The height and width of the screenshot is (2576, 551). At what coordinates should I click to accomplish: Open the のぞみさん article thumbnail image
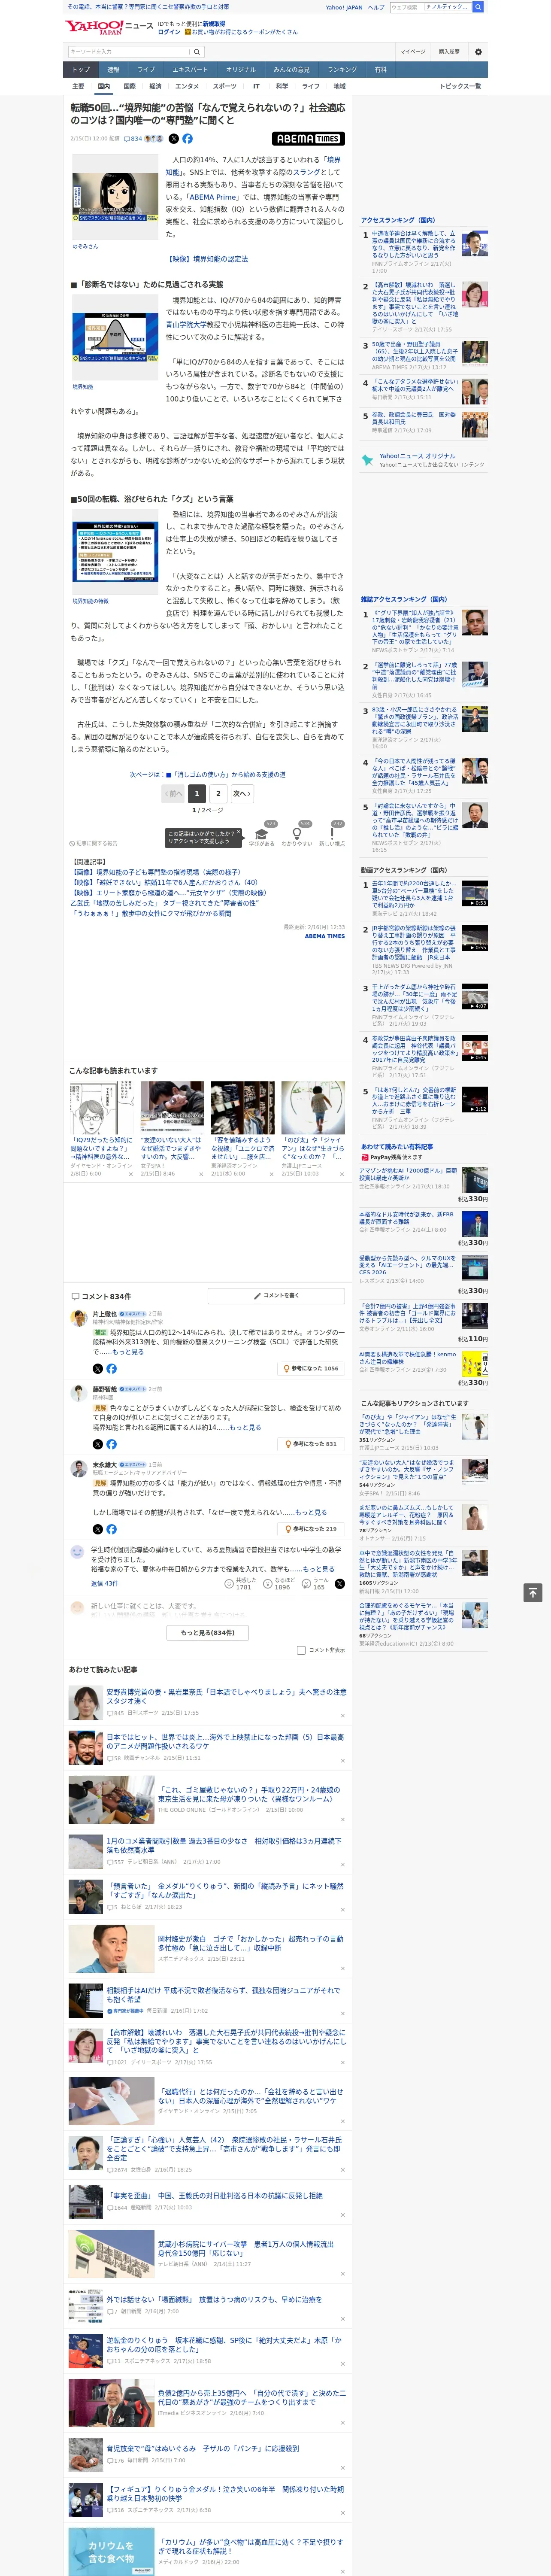point(115,198)
